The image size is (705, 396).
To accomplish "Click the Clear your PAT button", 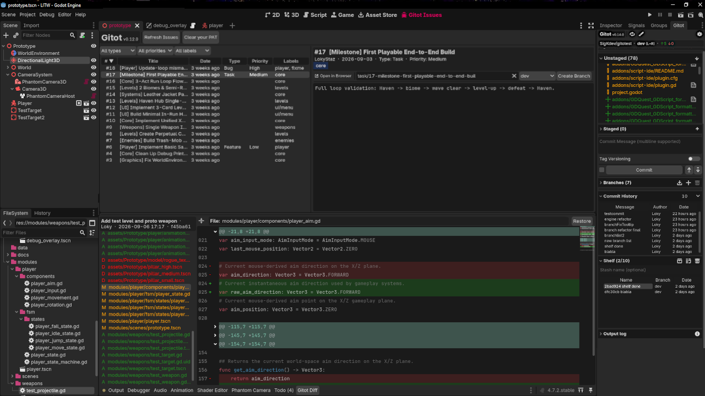I will click(200, 37).
